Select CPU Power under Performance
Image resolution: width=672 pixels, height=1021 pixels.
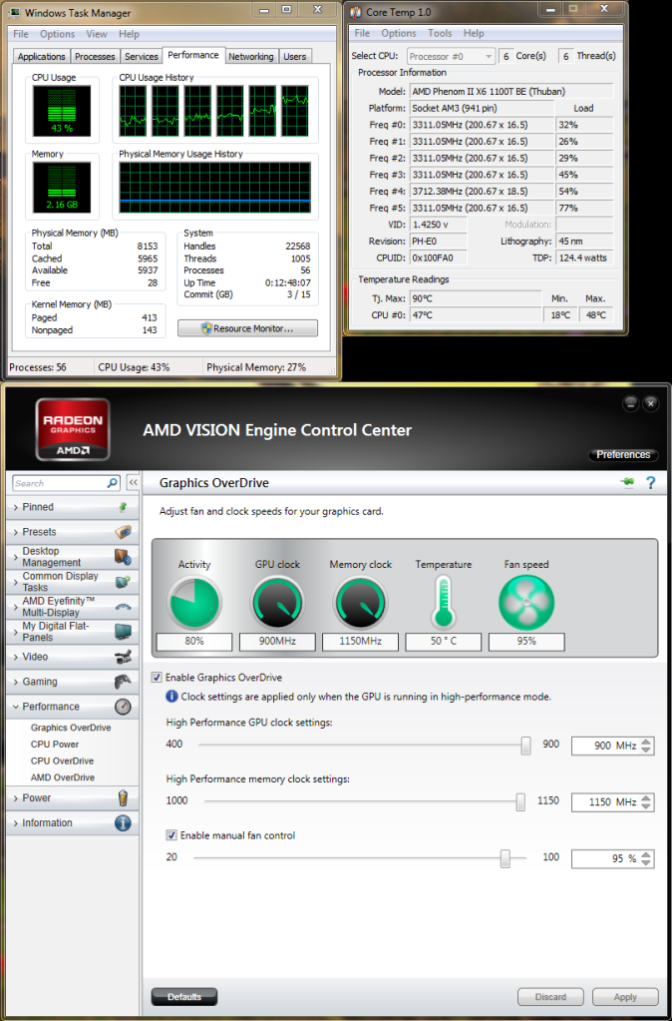tap(55, 745)
